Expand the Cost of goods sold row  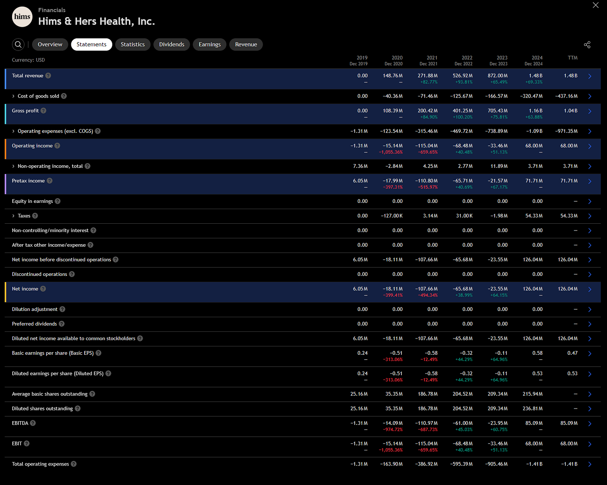point(13,96)
